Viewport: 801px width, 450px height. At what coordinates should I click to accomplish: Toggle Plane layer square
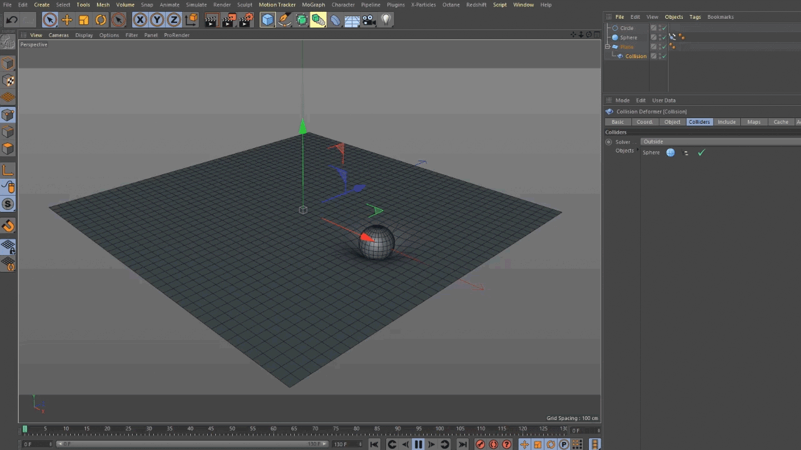click(x=653, y=47)
